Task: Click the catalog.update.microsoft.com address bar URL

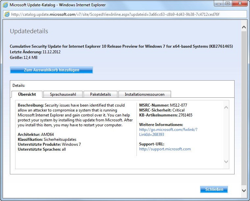Action: (x=115, y=14)
